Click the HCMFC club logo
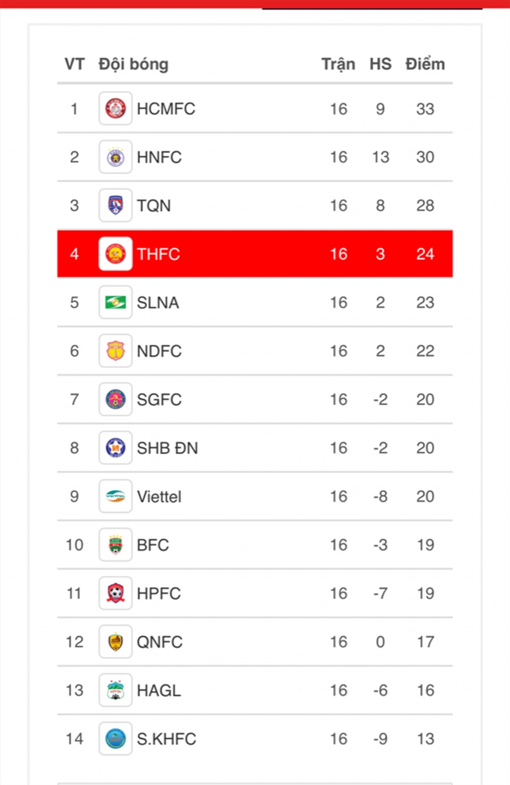Viewport: 510px width, 785px height. tap(115, 109)
